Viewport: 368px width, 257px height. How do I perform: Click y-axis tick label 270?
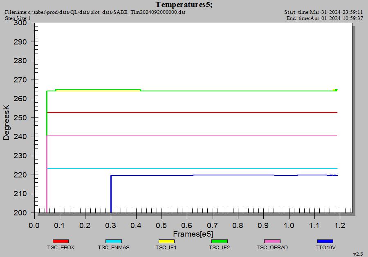coord(20,80)
